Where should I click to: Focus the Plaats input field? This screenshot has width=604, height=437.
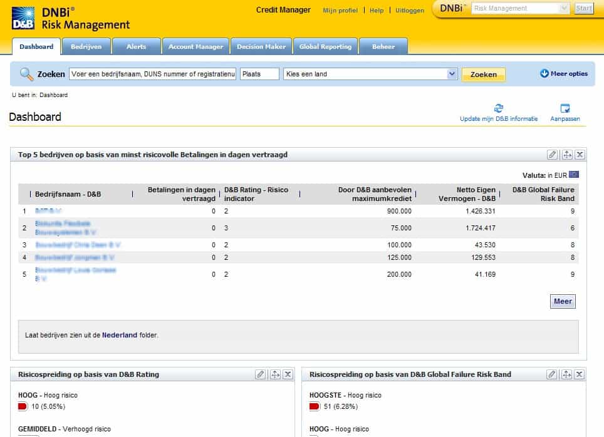(259, 74)
